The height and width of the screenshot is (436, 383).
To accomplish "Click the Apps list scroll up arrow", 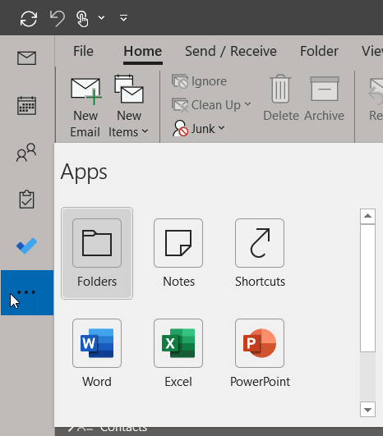I will tap(367, 216).
